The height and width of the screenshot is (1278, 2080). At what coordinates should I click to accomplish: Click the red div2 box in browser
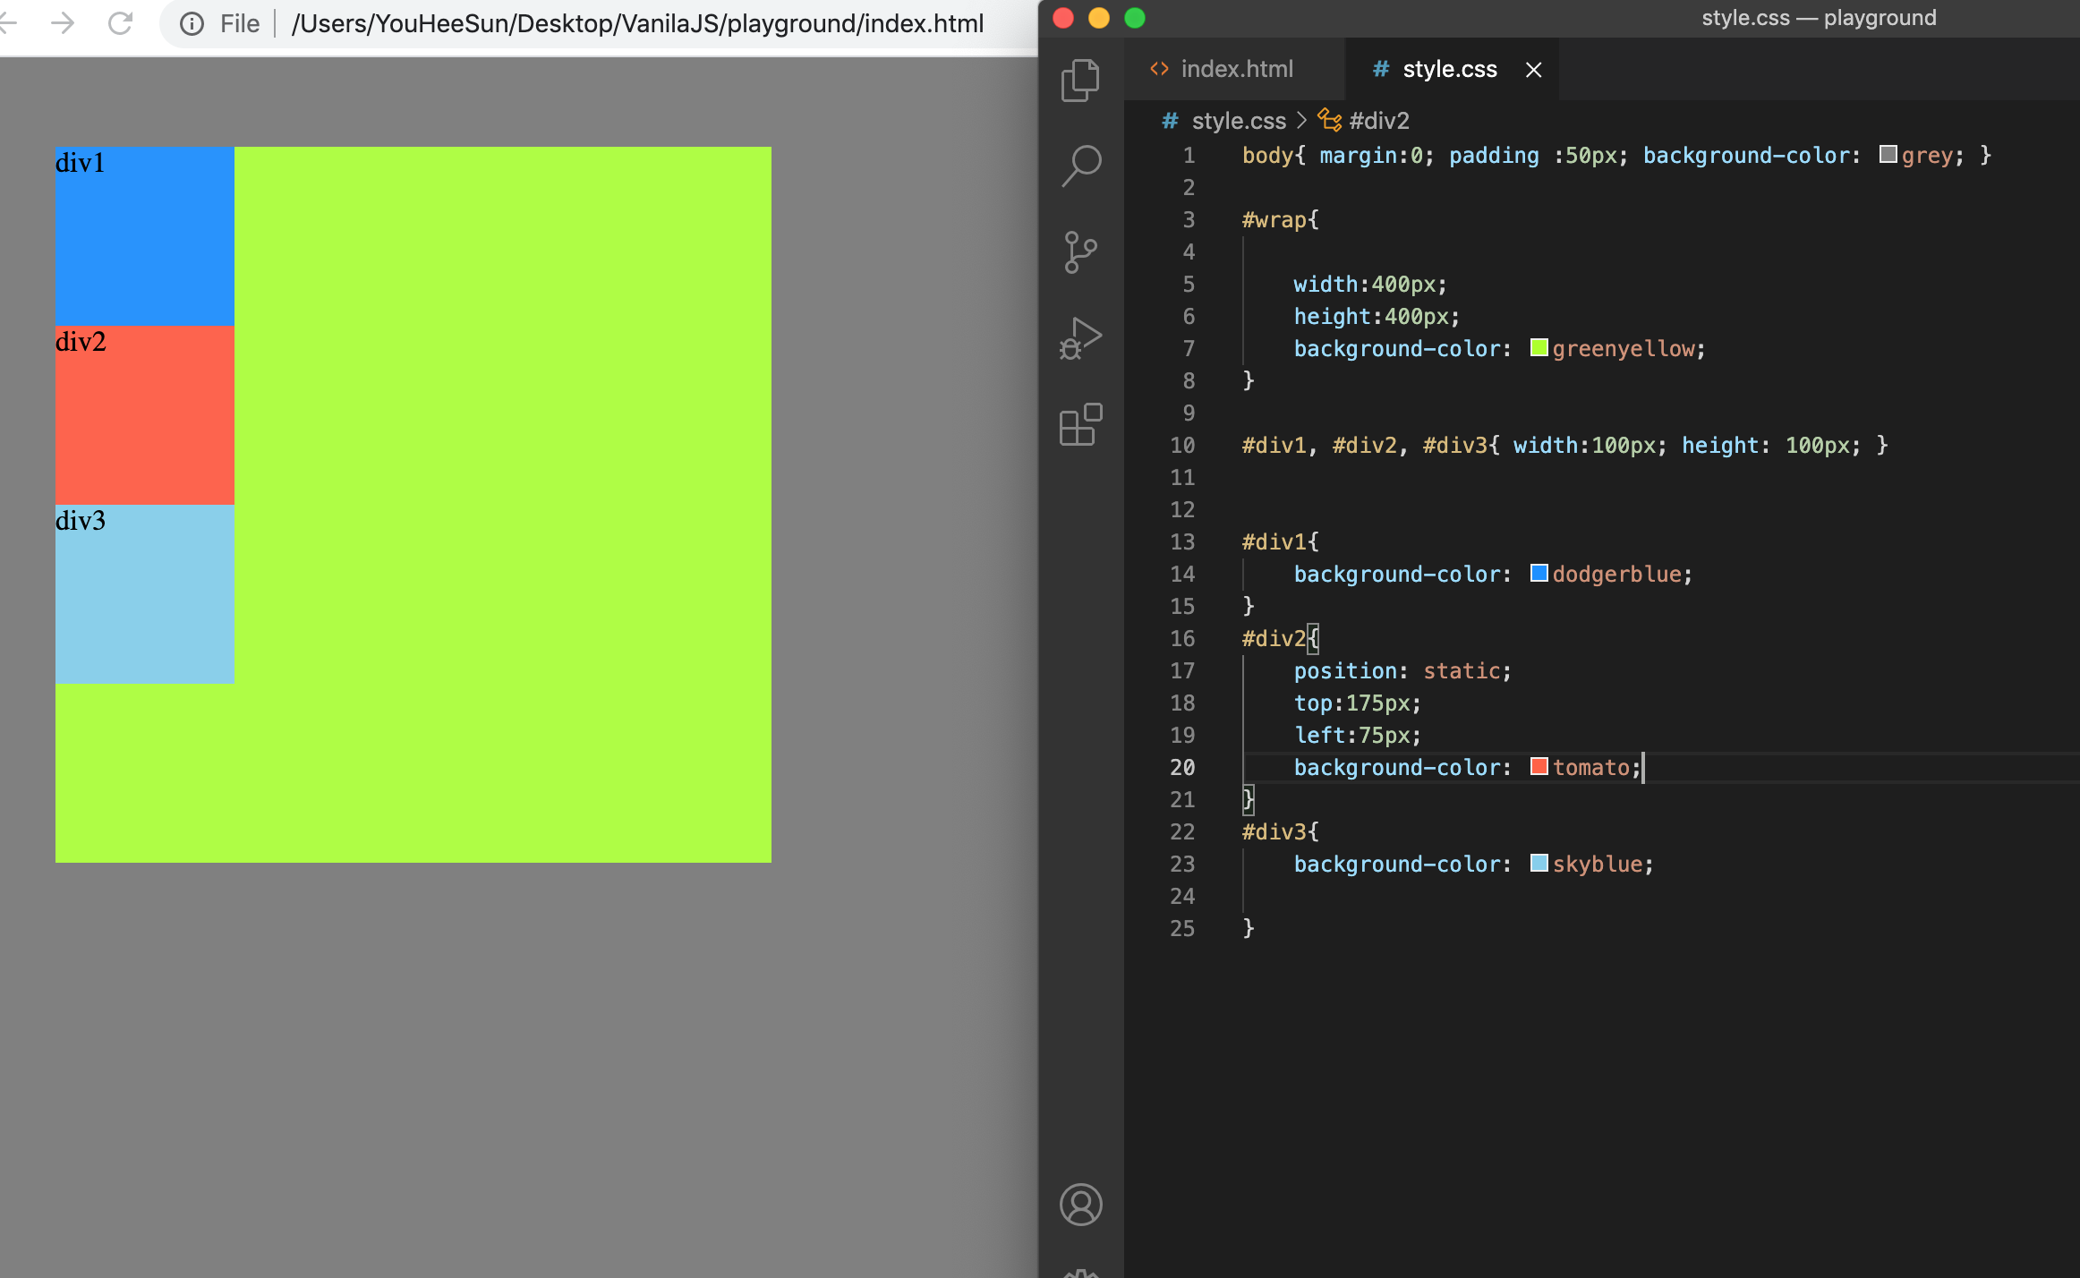pos(144,414)
